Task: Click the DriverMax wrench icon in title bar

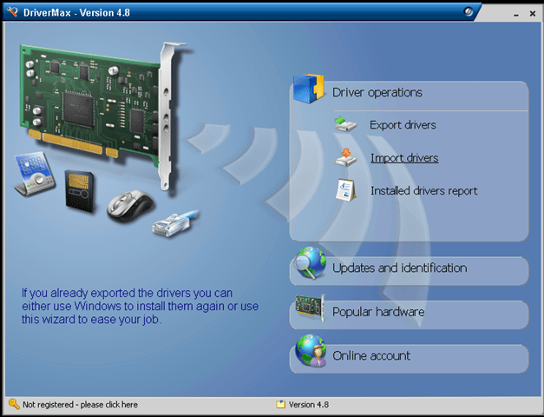Action: pos(10,11)
